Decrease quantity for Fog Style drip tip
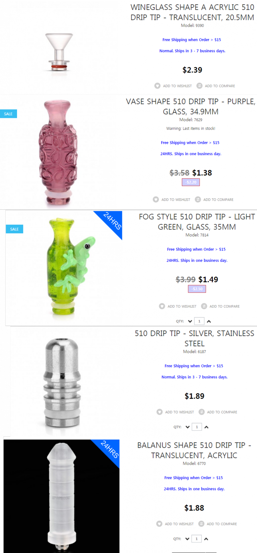 point(190,321)
